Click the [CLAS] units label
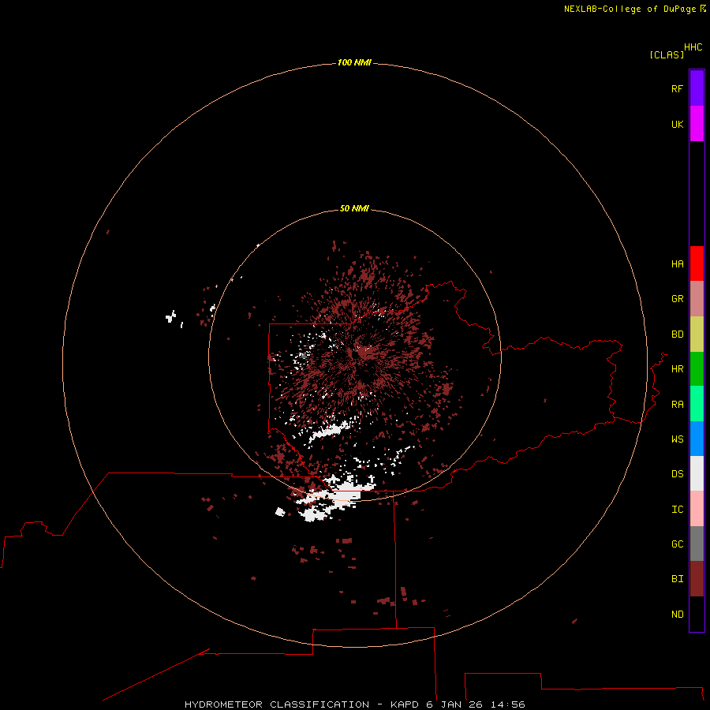 point(667,54)
